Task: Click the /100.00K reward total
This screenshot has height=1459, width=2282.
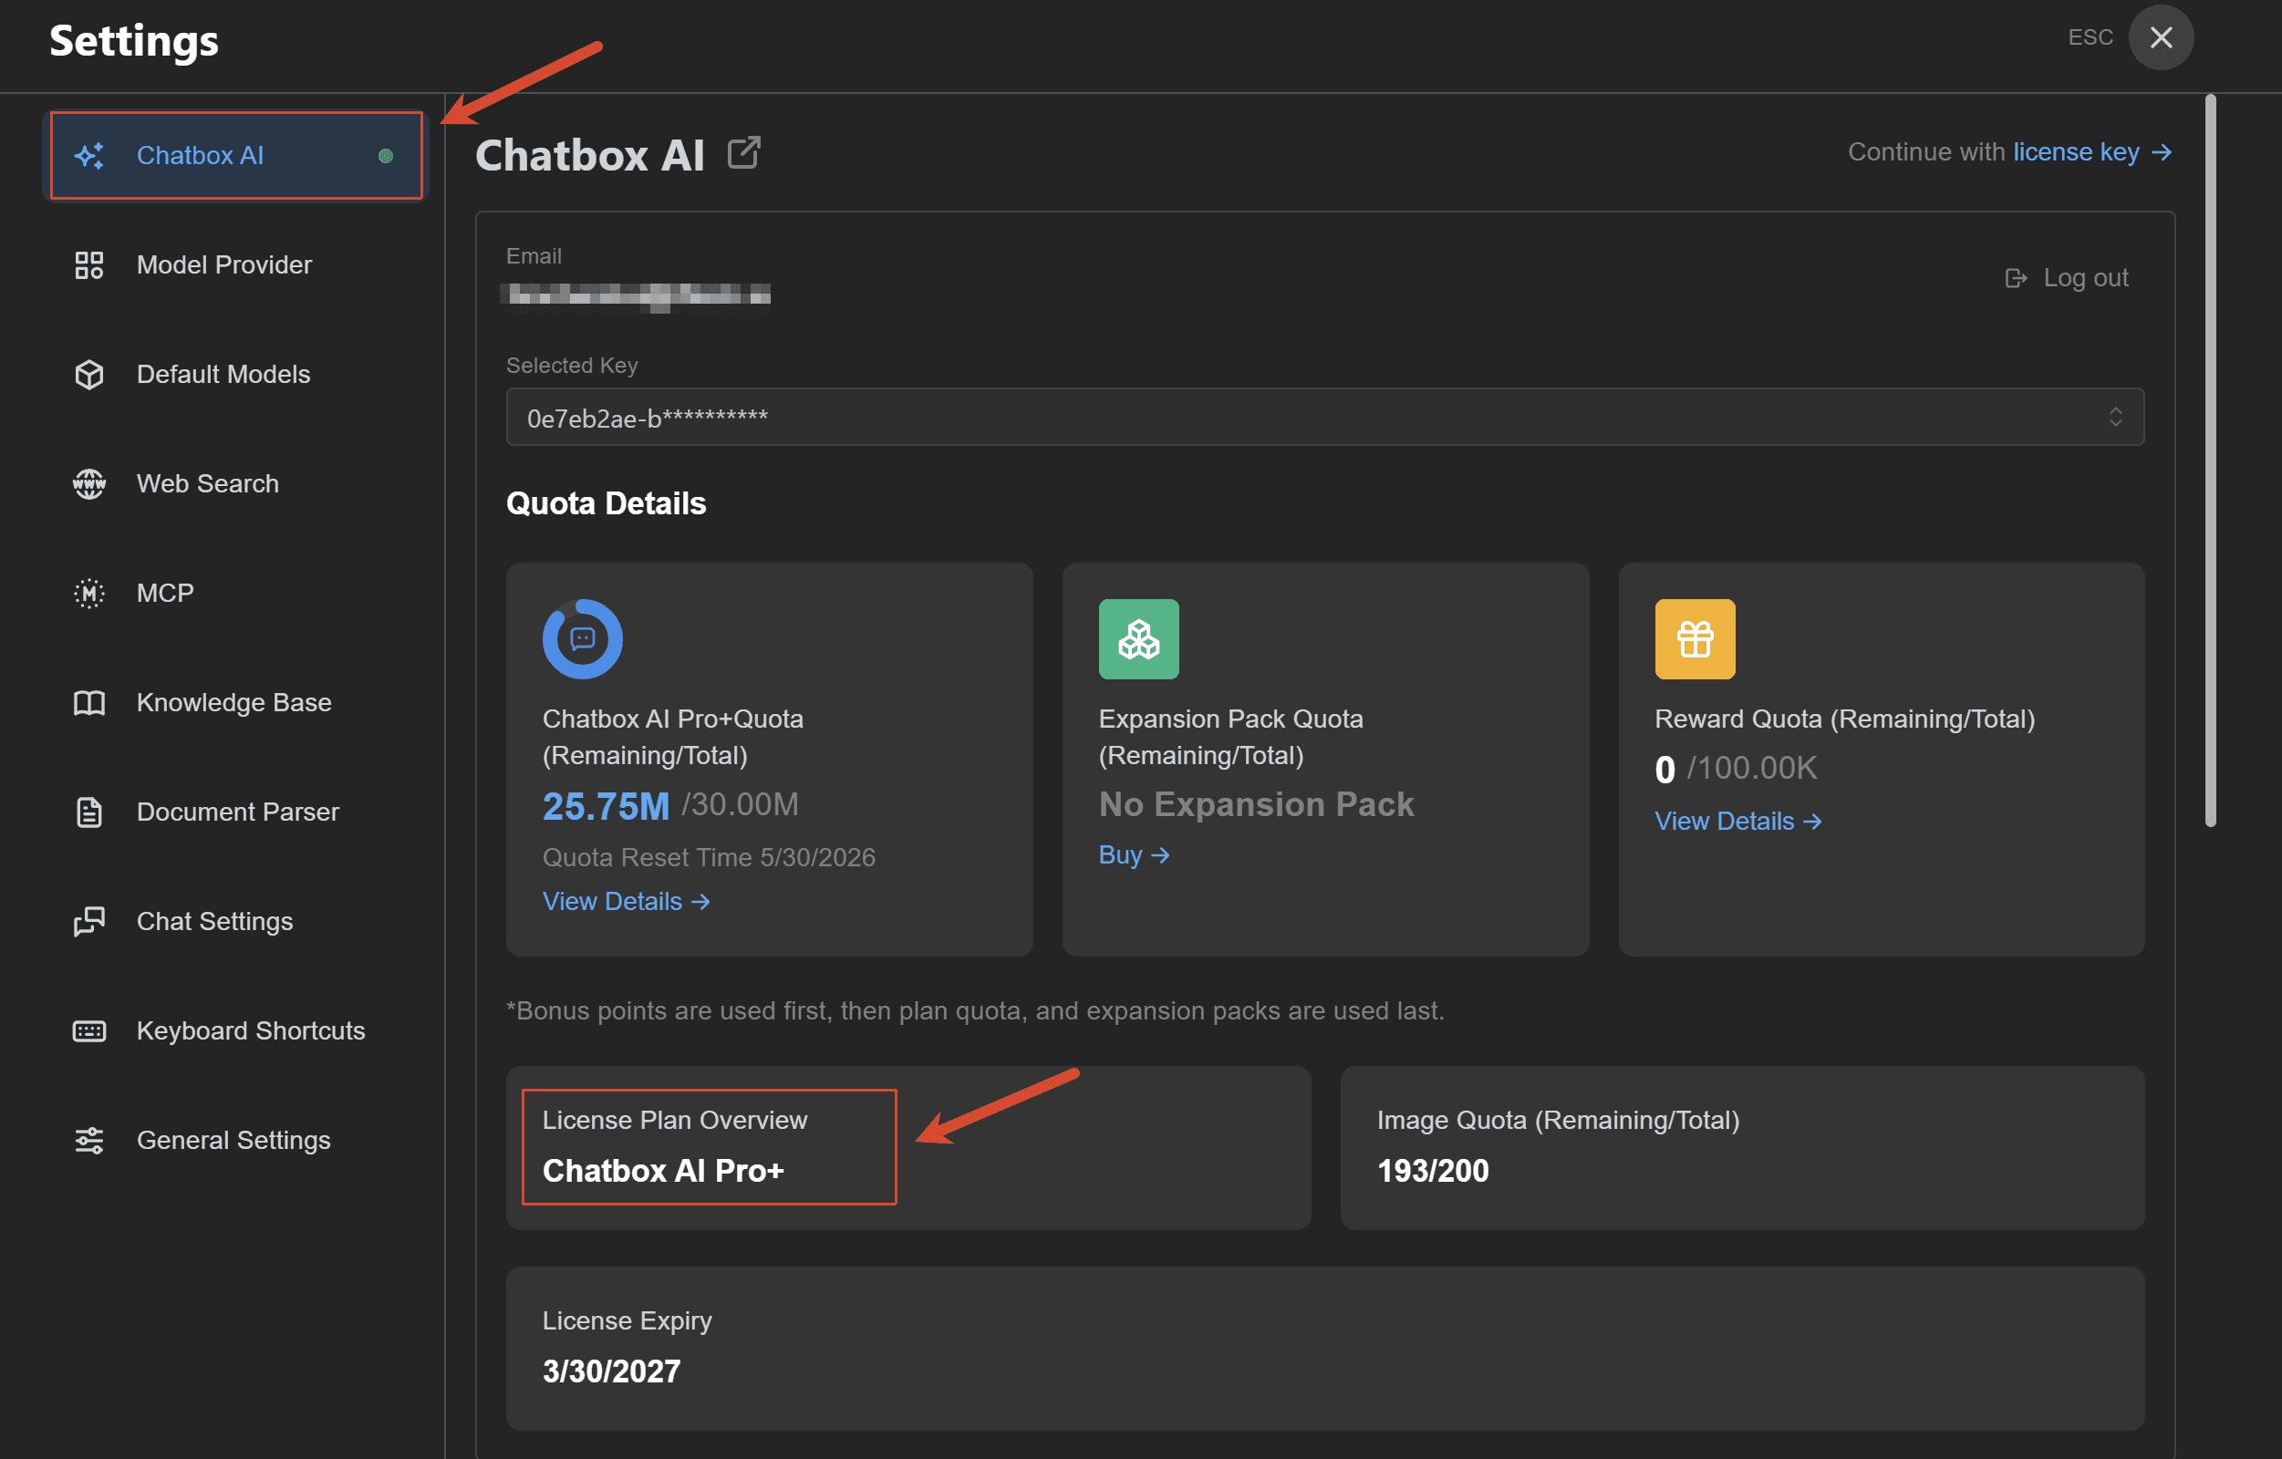Action: [1751, 769]
